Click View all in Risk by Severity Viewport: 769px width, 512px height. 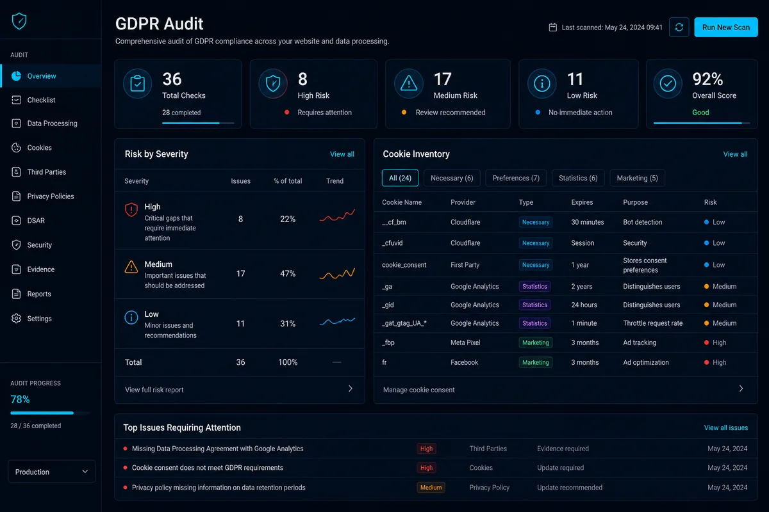click(x=342, y=154)
